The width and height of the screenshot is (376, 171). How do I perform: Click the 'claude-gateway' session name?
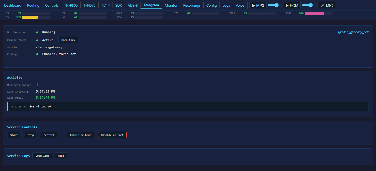(49, 48)
